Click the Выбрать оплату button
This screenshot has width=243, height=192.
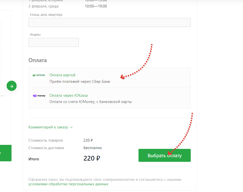[164, 155]
